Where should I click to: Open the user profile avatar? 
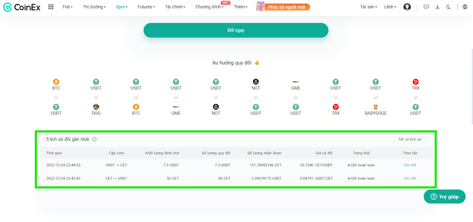point(407,7)
